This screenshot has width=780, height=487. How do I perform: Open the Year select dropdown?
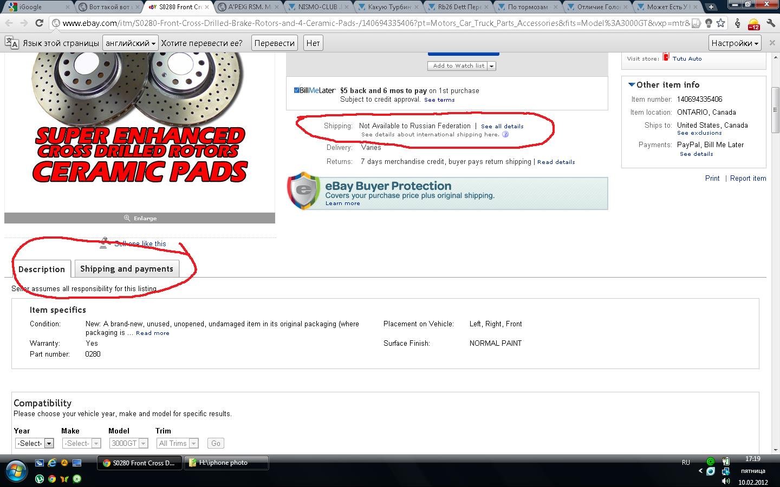(34, 443)
